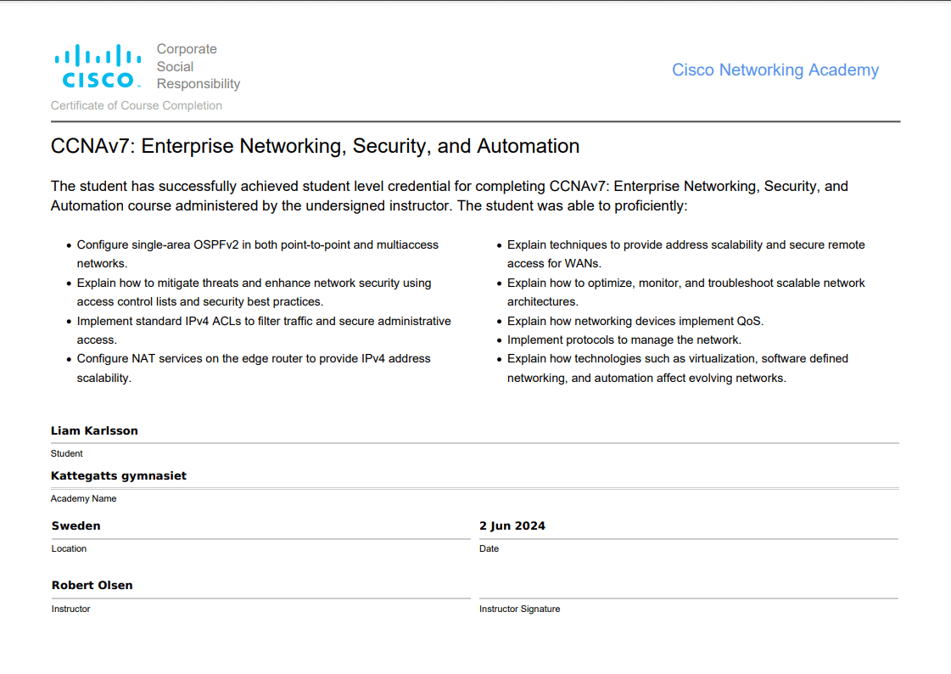Click the Certificate of Course Completion label
Screen dimensions: 951x674
pyautogui.click(x=136, y=105)
